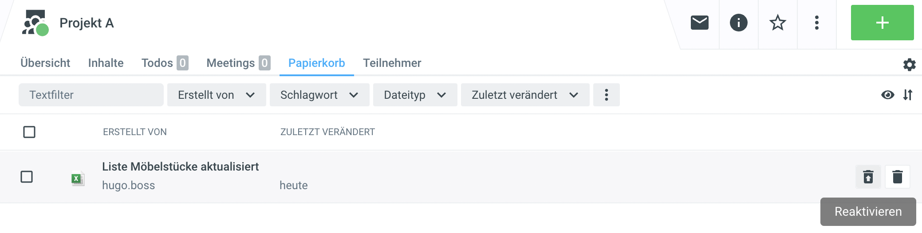Open more filters three-dot button
Image resolution: width=922 pixels, height=233 pixels.
606,95
